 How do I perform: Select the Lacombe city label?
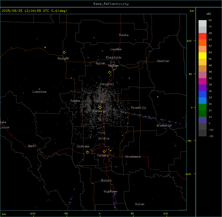pos(116,49)
